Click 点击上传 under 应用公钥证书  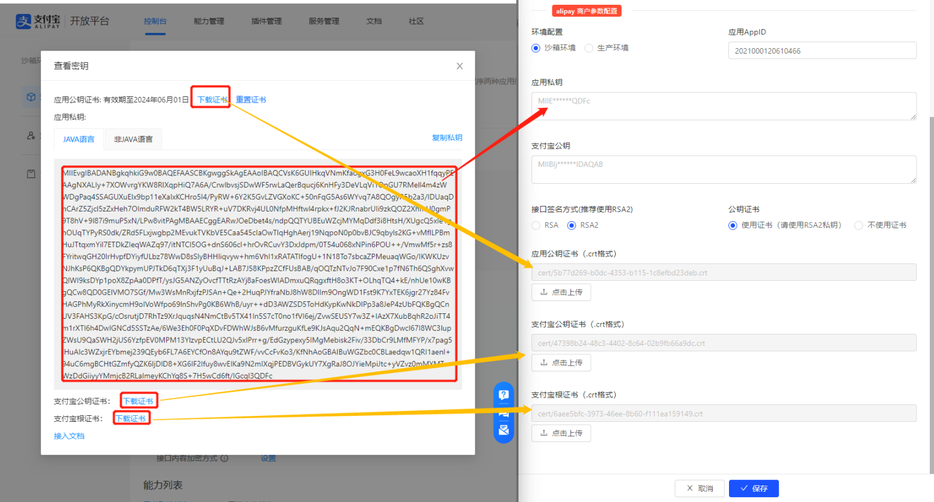click(561, 292)
